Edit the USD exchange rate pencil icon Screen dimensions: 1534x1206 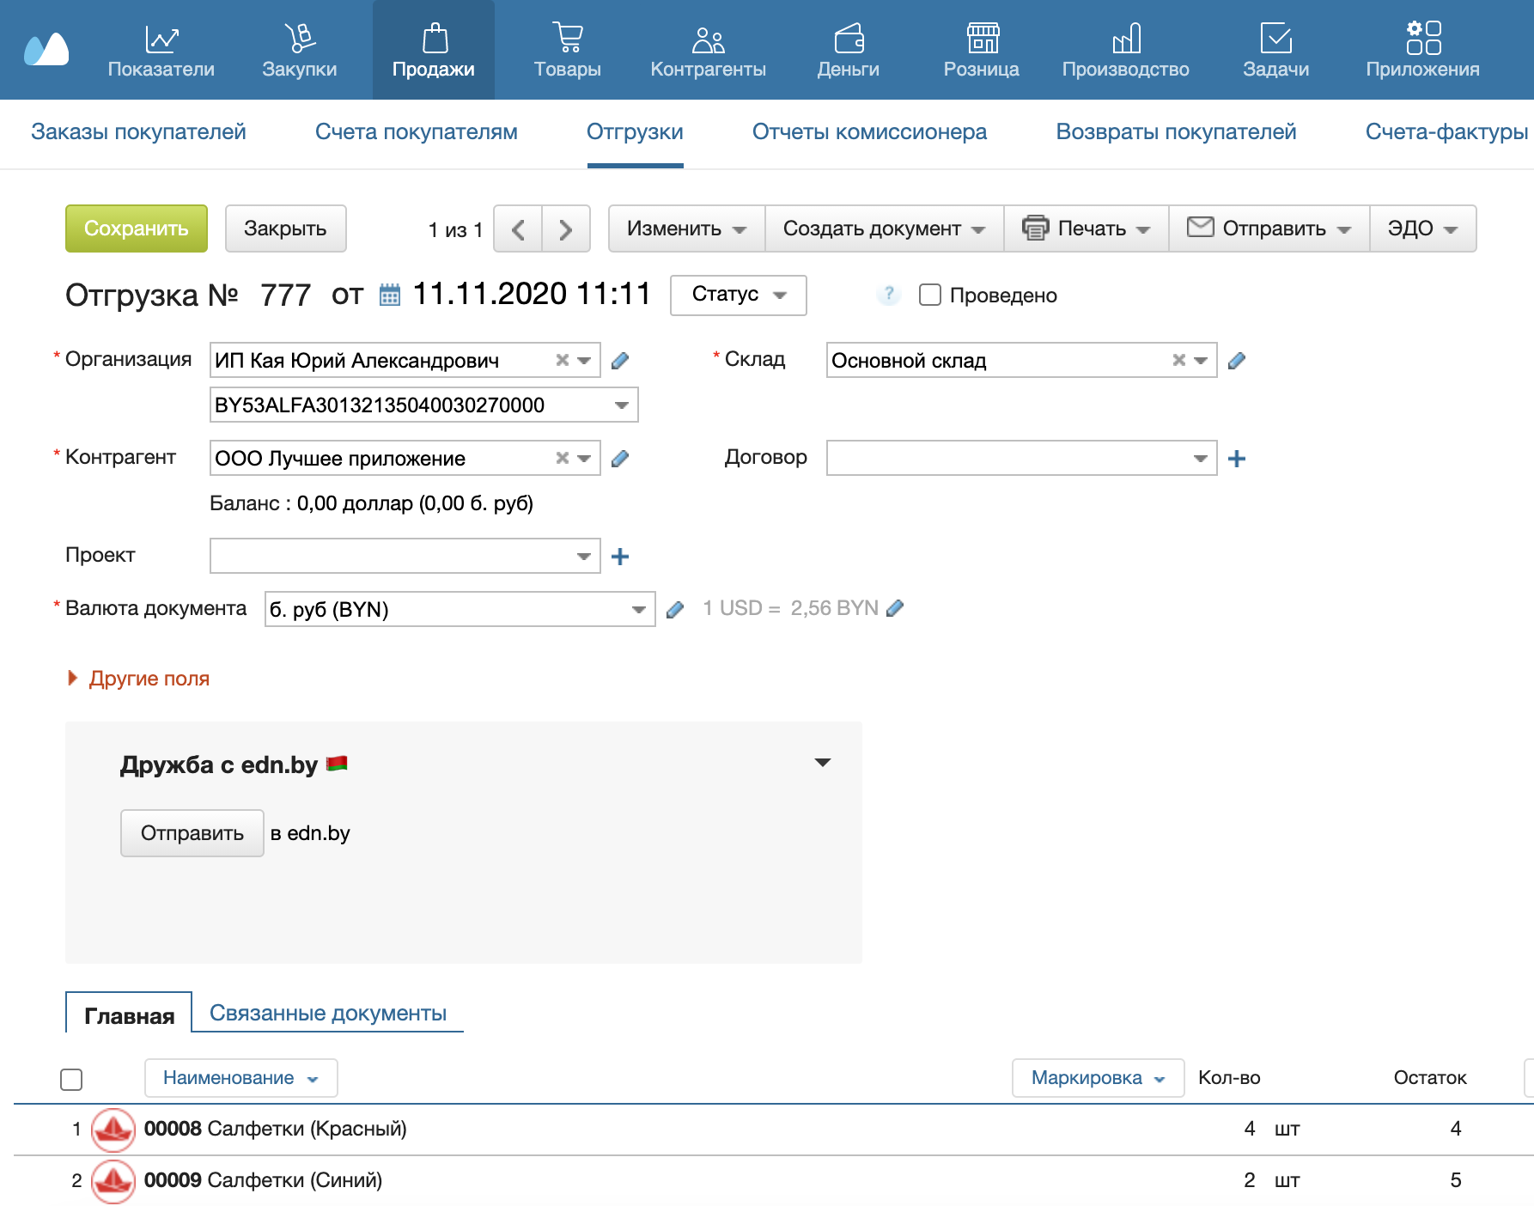[x=895, y=608]
